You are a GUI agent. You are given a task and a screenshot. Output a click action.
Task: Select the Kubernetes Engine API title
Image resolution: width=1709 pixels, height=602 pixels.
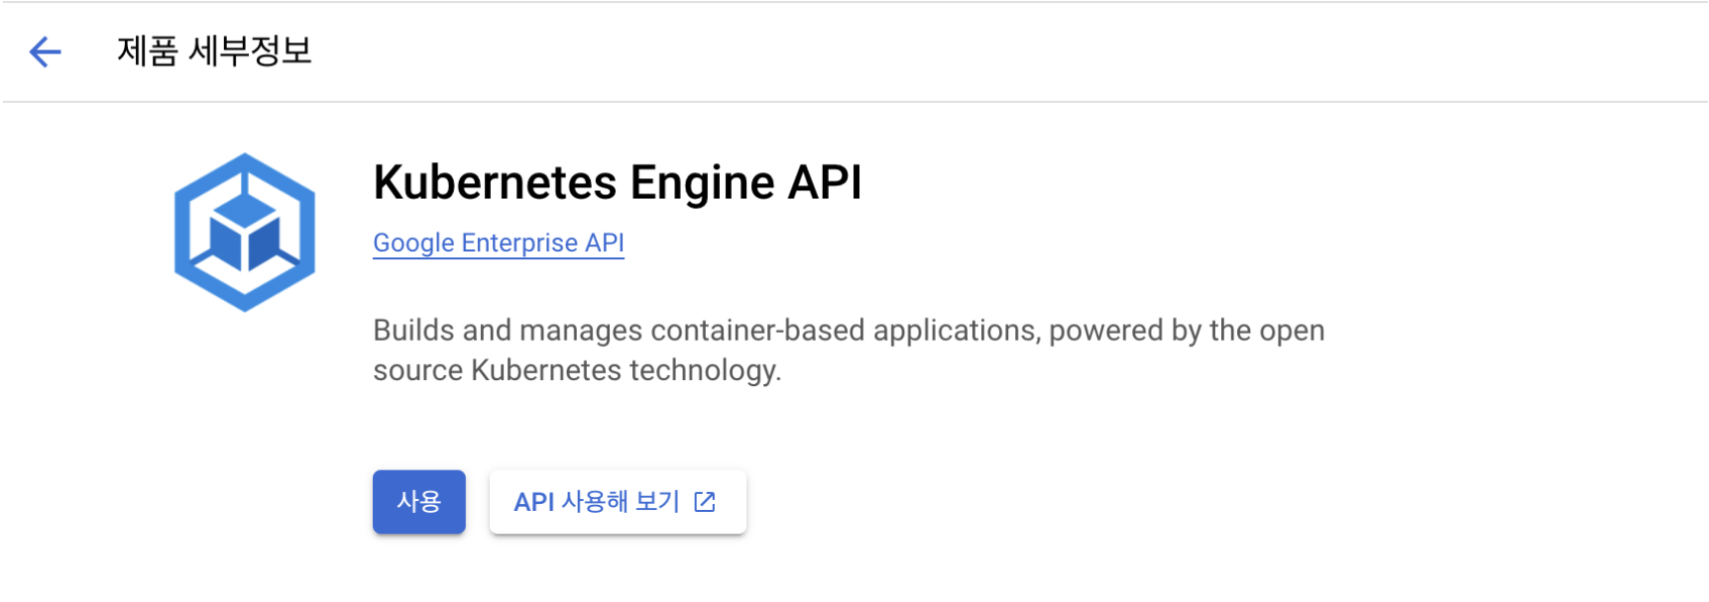[x=618, y=182]
